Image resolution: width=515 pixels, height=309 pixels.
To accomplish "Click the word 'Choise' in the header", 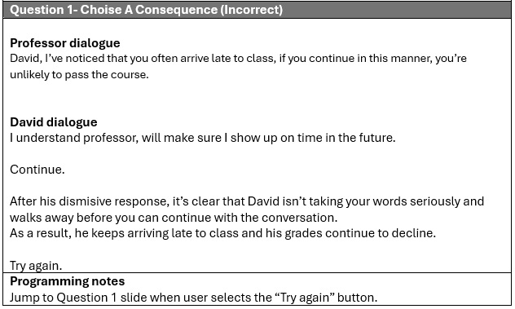I will (101, 10).
